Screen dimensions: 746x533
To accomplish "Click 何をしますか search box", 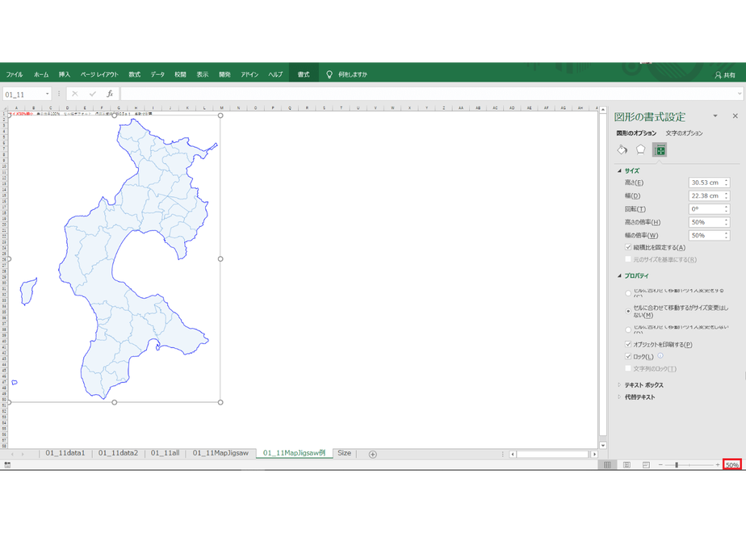I will pos(353,74).
